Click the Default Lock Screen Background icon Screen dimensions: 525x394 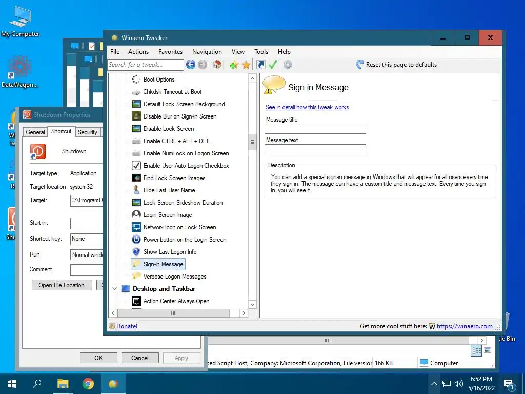136,104
